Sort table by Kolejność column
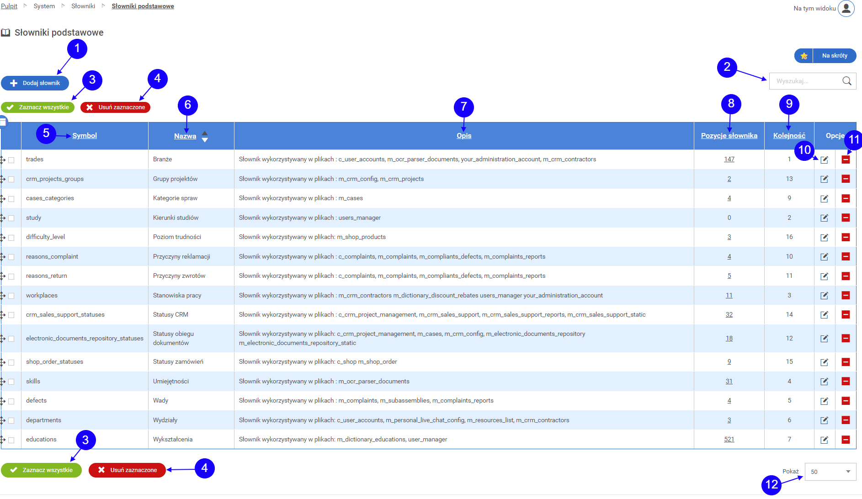 789,136
